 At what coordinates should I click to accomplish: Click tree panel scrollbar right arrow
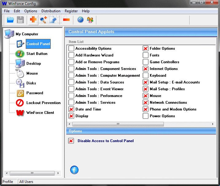(58, 173)
